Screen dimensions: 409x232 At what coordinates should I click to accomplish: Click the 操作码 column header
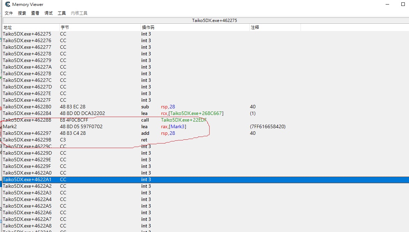[195, 27]
